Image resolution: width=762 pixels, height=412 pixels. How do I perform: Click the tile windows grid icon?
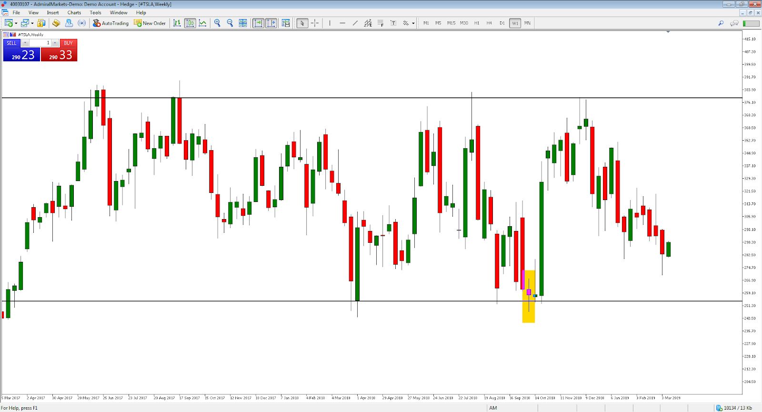(x=243, y=23)
